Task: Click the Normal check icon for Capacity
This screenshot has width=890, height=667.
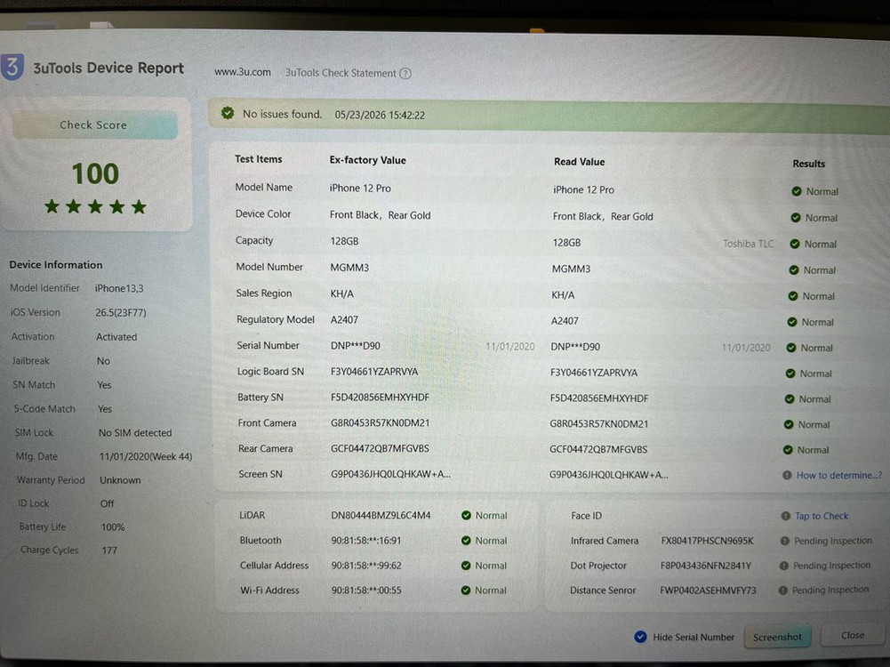Action: point(795,244)
